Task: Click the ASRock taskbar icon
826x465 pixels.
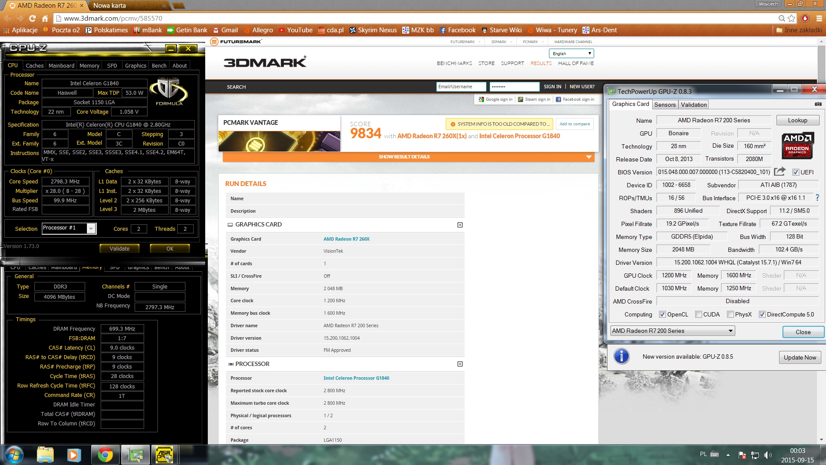Action: [164, 455]
